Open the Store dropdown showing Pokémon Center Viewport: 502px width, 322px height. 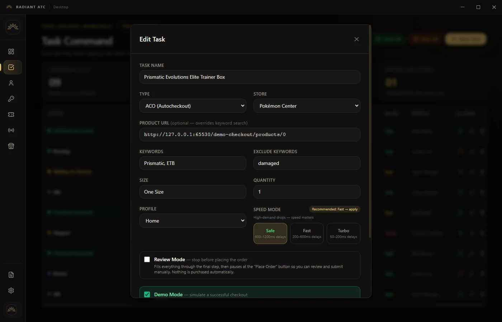(307, 106)
